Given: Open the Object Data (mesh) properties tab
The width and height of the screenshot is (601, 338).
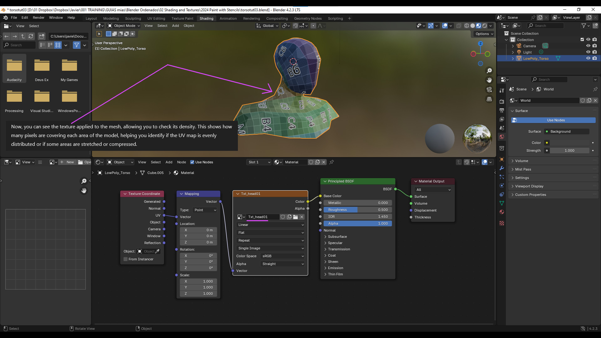Looking at the screenshot, I should pos(502,203).
